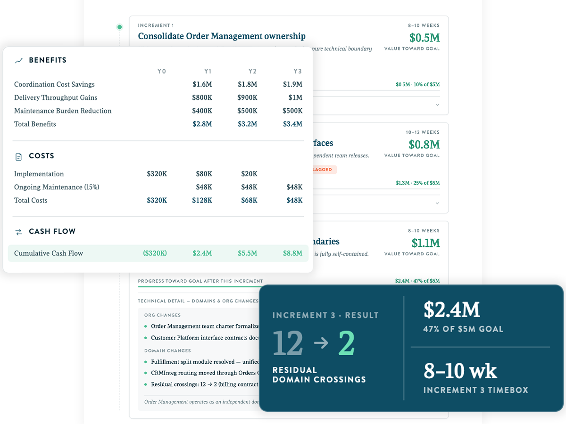Click the Y2 column header
566x424 pixels.
[252, 72]
